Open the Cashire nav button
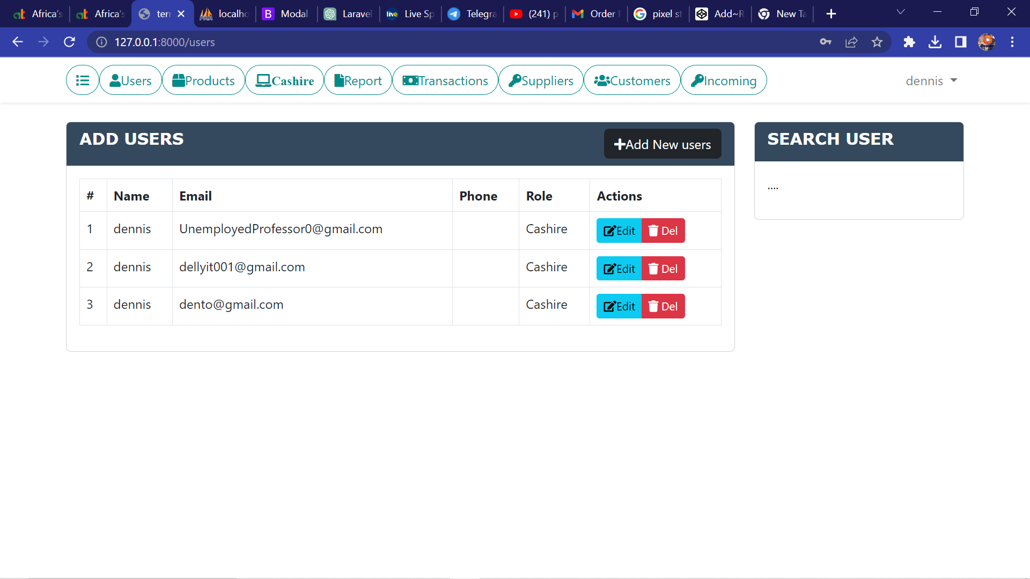 285,80
